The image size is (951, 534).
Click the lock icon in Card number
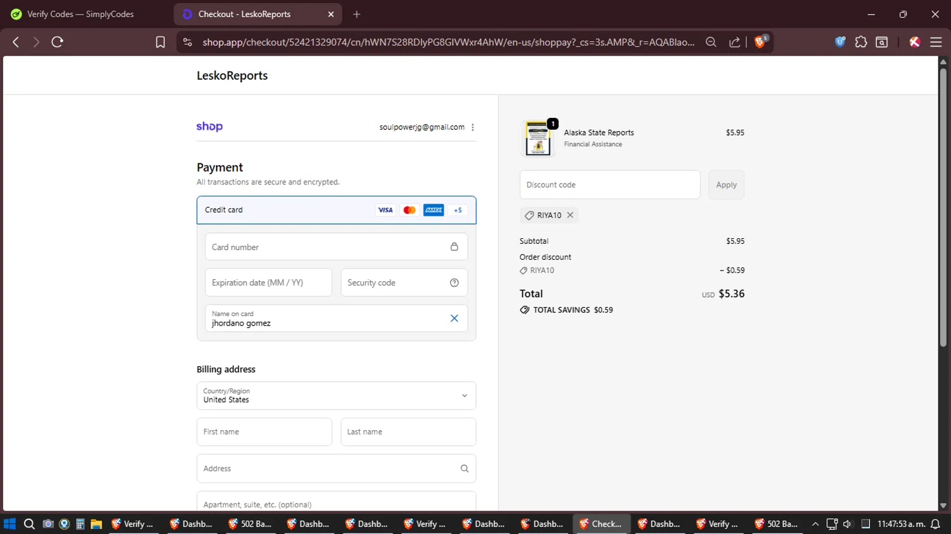pos(455,247)
